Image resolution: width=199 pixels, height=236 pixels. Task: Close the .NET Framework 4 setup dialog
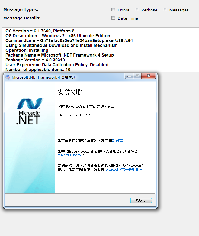149,76
